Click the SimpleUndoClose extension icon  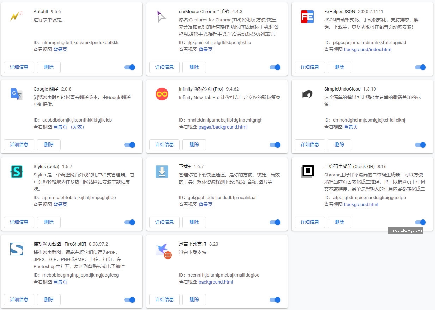click(x=307, y=94)
